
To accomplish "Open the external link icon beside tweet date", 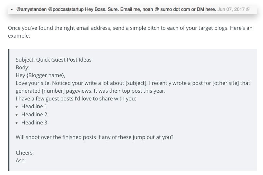I will tap(247, 9).
